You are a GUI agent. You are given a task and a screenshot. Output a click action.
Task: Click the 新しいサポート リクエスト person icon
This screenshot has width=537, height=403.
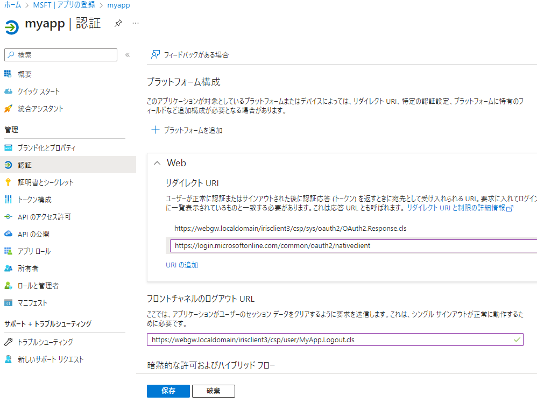coord(8,359)
